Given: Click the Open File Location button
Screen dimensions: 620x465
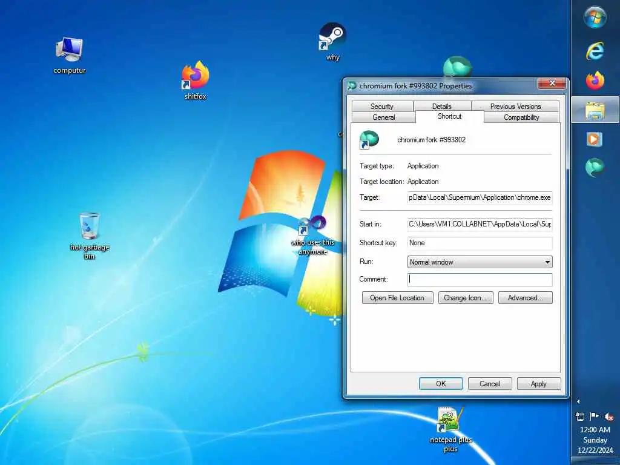Looking at the screenshot, I should 397,298.
